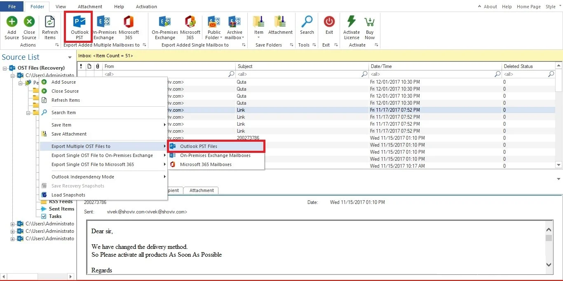The width and height of the screenshot is (563, 281).
Task: Open the Archive mailbox export dropdown
Action: coord(235,28)
